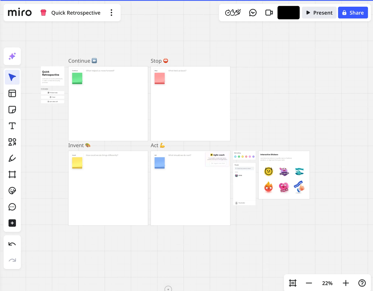Expand more tools with plus button
373x291 pixels.
[x=12, y=223]
